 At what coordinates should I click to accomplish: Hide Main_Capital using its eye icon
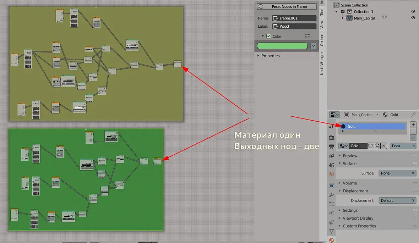(x=413, y=18)
